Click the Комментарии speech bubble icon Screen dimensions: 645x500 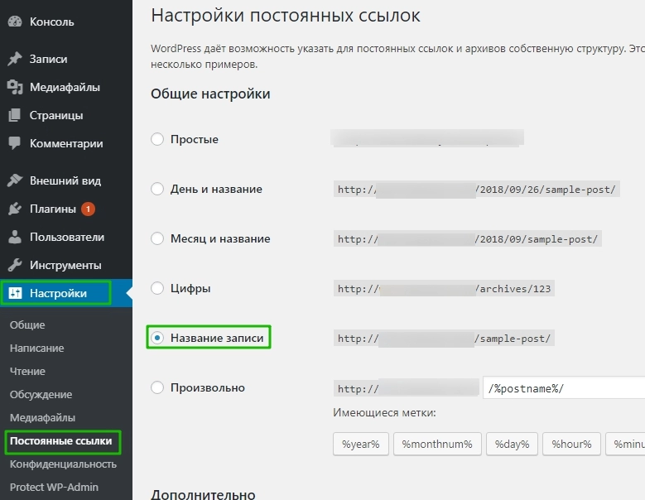pos(15,143)
